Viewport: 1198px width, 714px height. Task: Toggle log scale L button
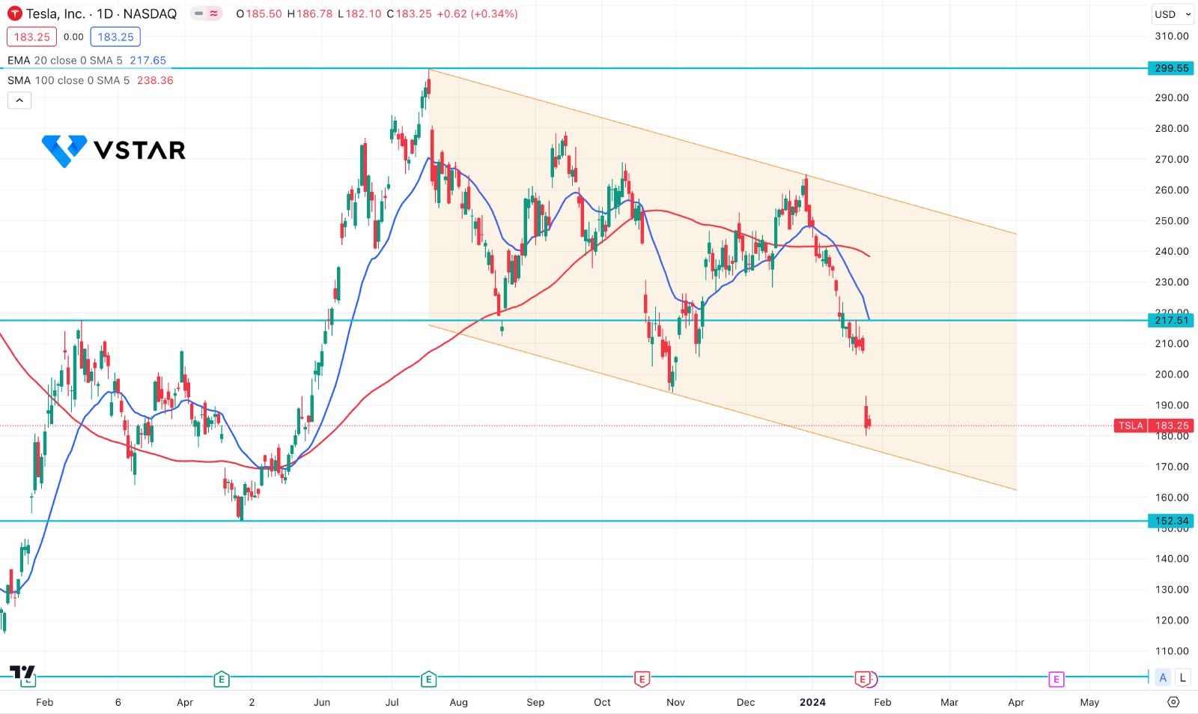point(1182,677)
